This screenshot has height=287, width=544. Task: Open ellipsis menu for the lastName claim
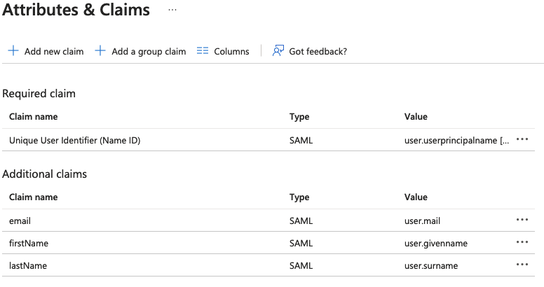click(x=522, y=265)
